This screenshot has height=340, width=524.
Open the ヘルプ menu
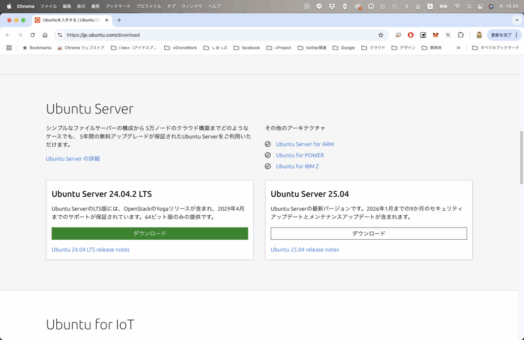tap(214, 6)
